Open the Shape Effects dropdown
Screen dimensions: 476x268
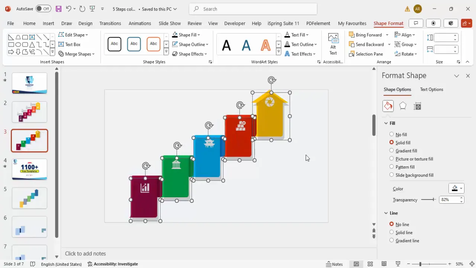[x=190, y=54]
